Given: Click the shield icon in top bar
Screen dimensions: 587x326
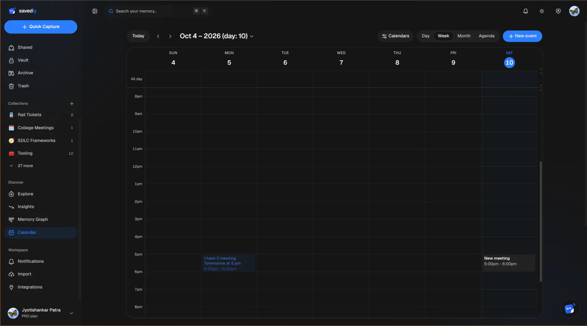Looking at the screenshot, I should tap(558, 11).
